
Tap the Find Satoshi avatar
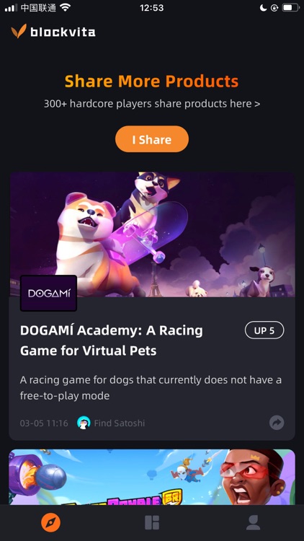tap(84, 423)
